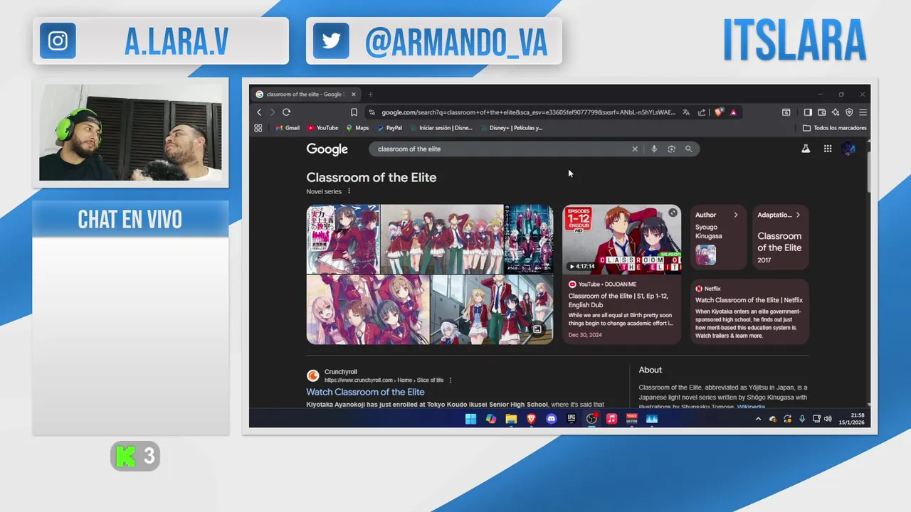Open OBS Studio from the taskbar

point(591,419)
